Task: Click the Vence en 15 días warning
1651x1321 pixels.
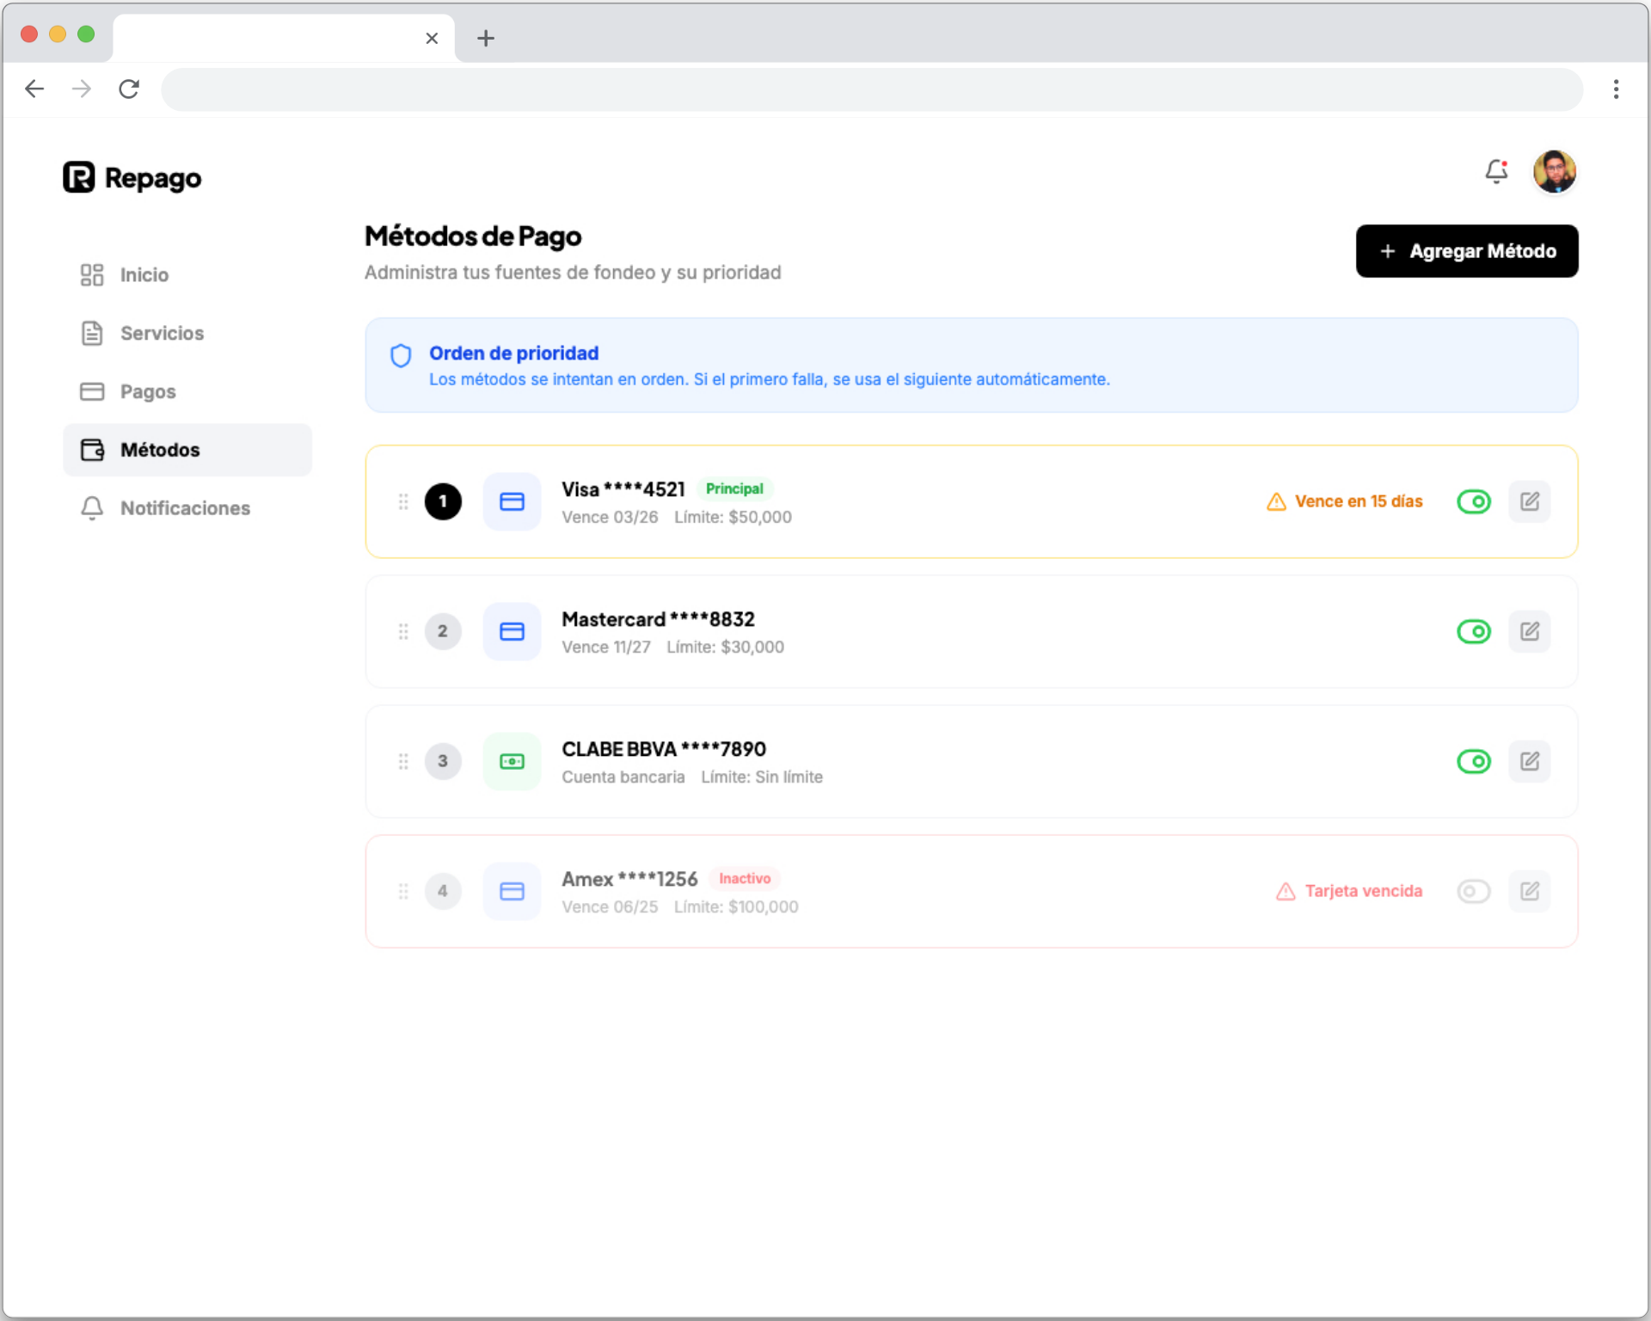Action: click(1345, 501)
